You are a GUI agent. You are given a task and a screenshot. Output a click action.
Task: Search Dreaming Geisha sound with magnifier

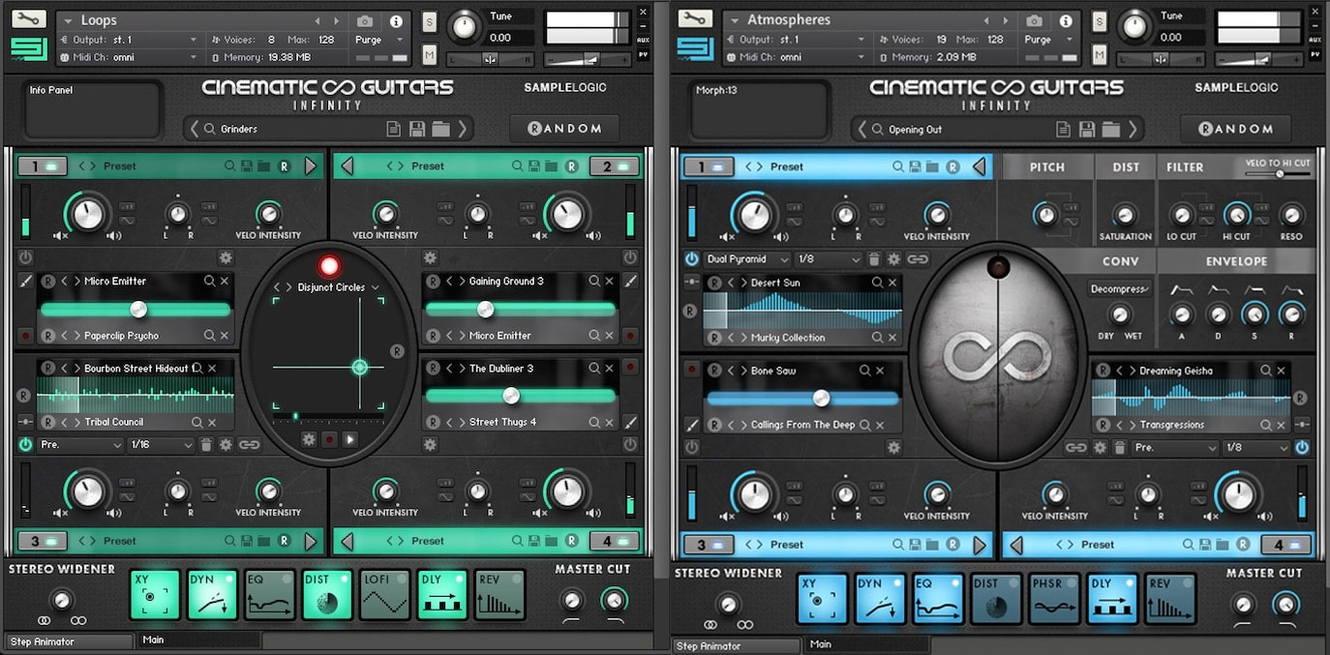1265,371
